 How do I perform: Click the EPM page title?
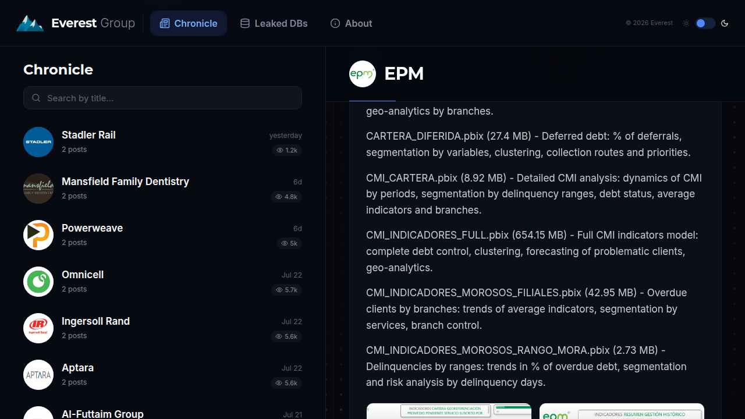click(x=404, y=74)
